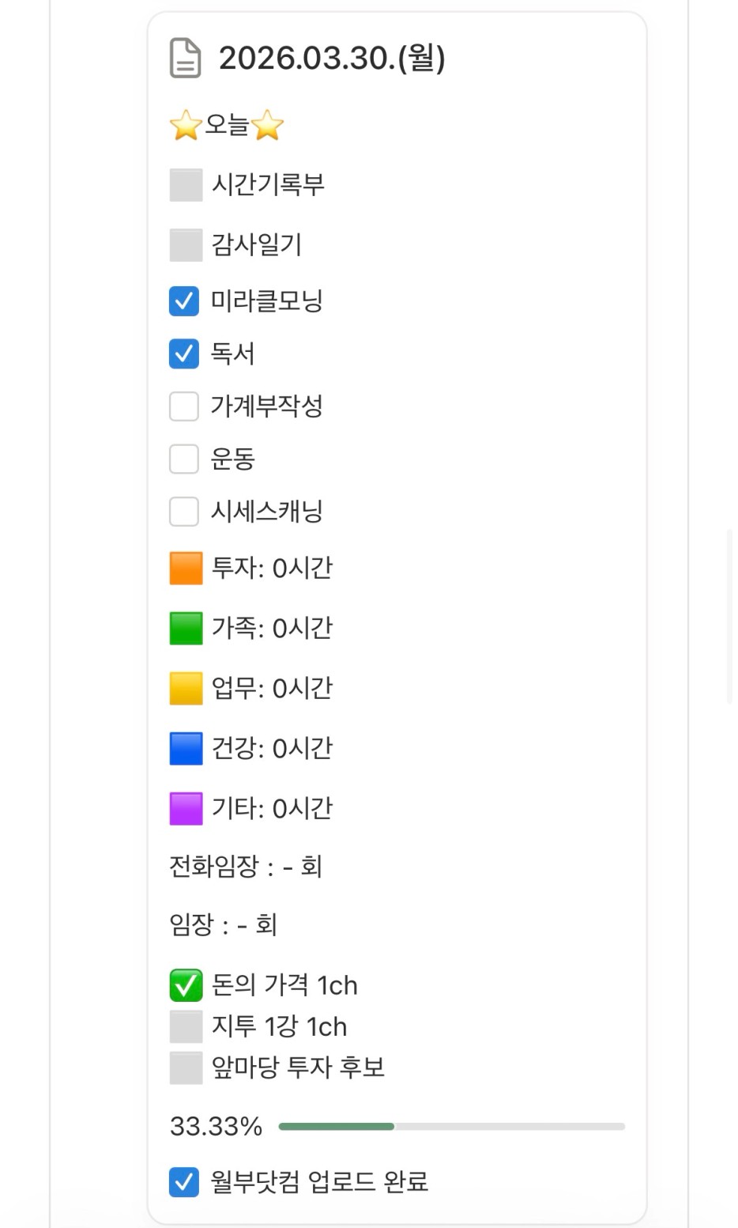The width and height of the screenshot is (738, 1228).
Task: Click the green square beside 가족
Action: click(x=186, y=629)
